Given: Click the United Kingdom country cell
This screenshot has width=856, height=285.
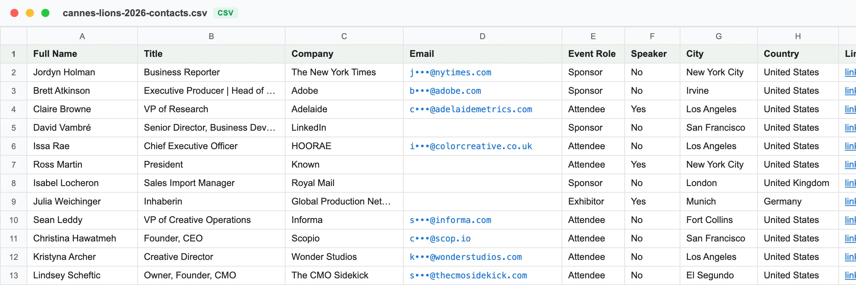Looking at the screenshot, I should pyautogui.click(x=798, y=183).
